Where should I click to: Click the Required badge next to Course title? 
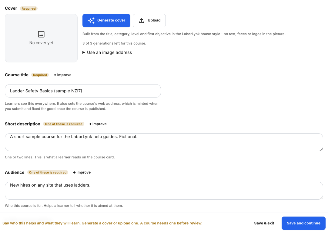click(40, 75)
